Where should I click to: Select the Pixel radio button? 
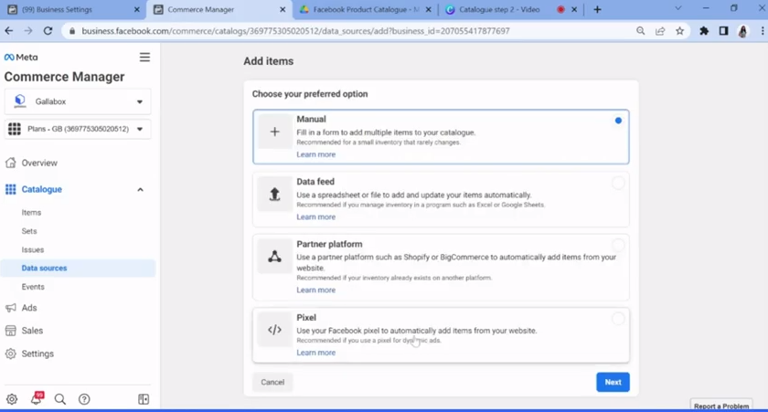tap(618, 319)
